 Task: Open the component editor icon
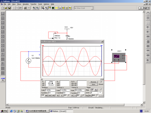pos(46,8)
